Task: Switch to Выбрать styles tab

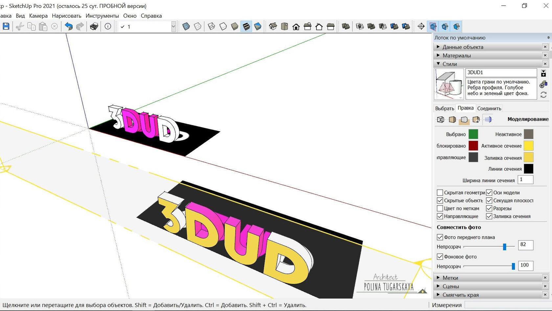Action: (445, 108)
